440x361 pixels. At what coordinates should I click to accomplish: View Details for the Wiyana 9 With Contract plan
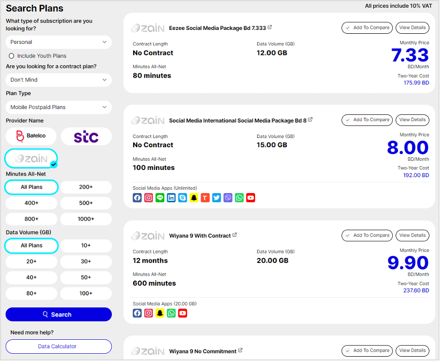[x=412, y=236]
